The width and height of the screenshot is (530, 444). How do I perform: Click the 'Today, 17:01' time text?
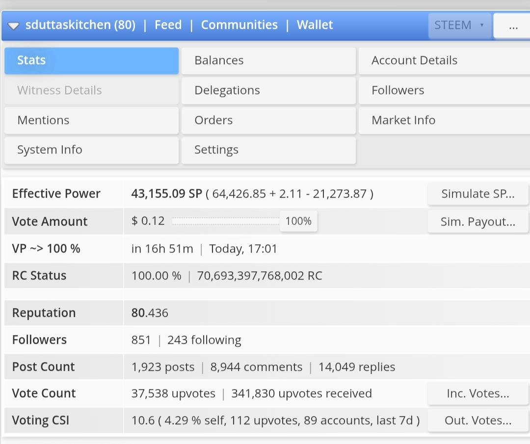[243, 249]
